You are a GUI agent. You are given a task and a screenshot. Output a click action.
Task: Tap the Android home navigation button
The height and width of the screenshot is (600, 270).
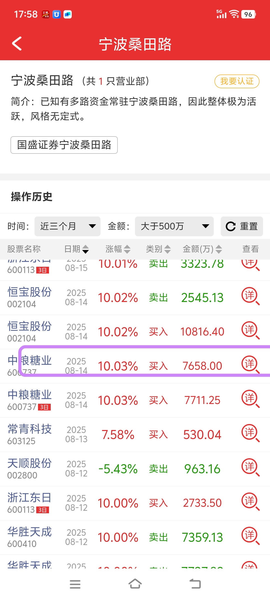click(x=135, y=584)
